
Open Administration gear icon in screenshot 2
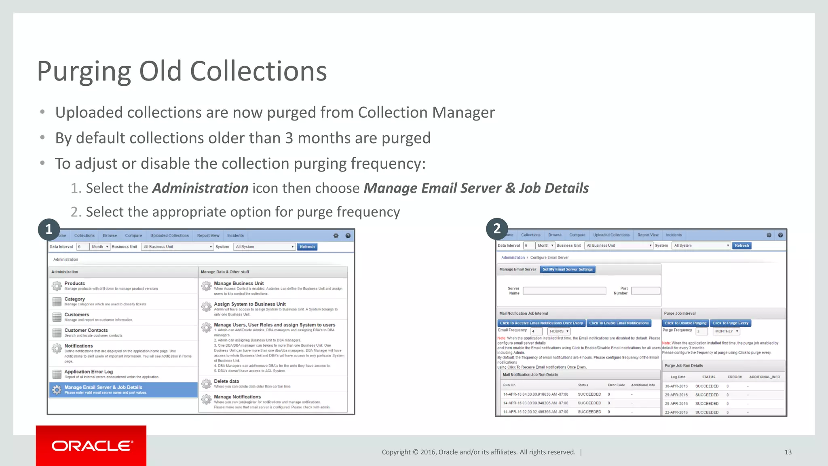[769, 235]
